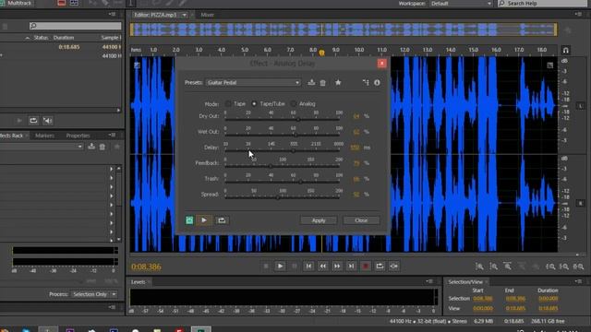Rewind using transport control
The height and width of the screenshot is (332, 591).
tap(323, 267)
